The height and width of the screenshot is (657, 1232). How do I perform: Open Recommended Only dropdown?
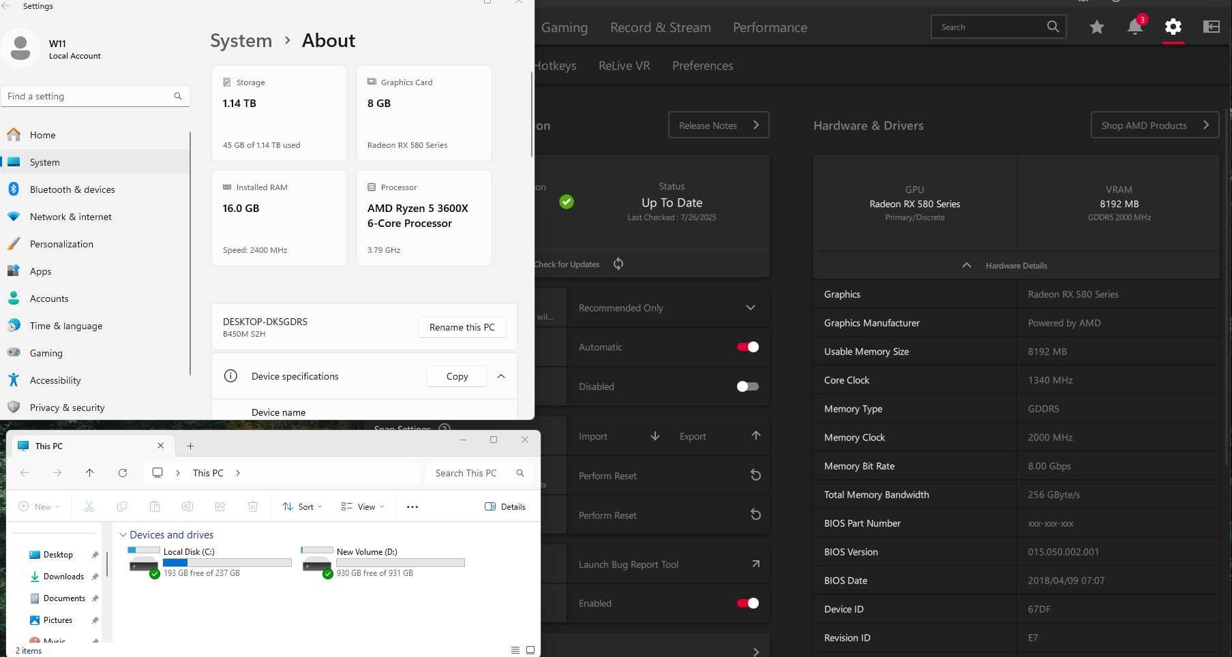point(668,307)
